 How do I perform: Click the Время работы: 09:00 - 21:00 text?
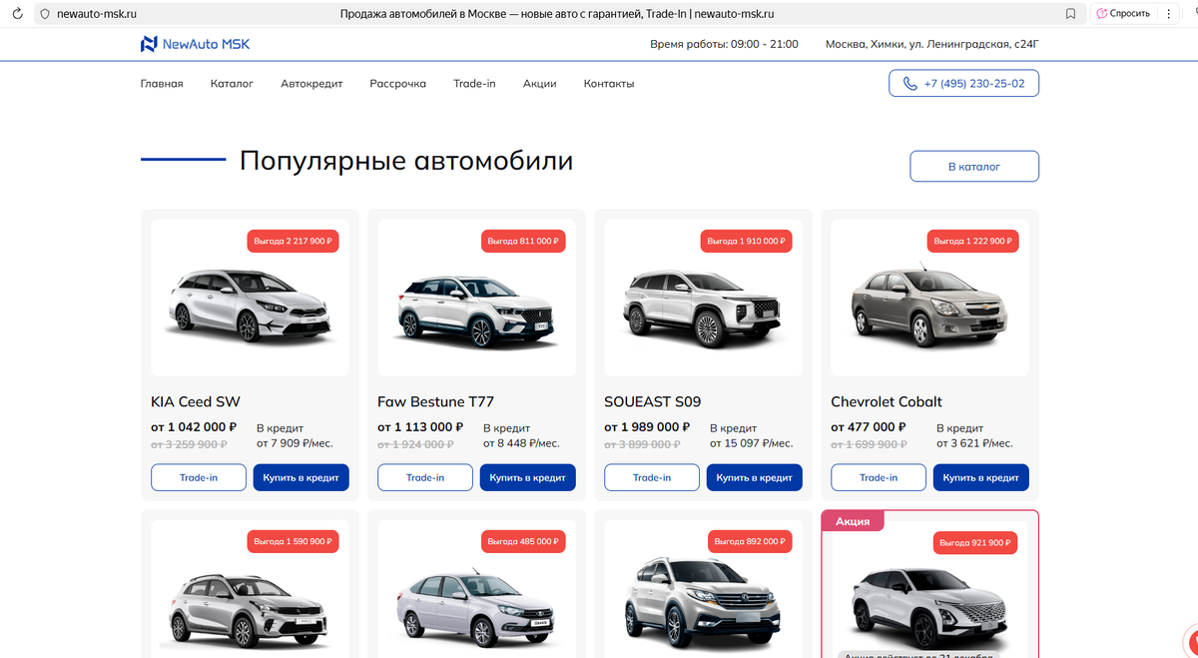(724, 44)
